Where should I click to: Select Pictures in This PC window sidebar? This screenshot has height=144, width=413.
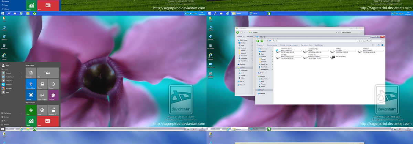[x=263, y=84]
